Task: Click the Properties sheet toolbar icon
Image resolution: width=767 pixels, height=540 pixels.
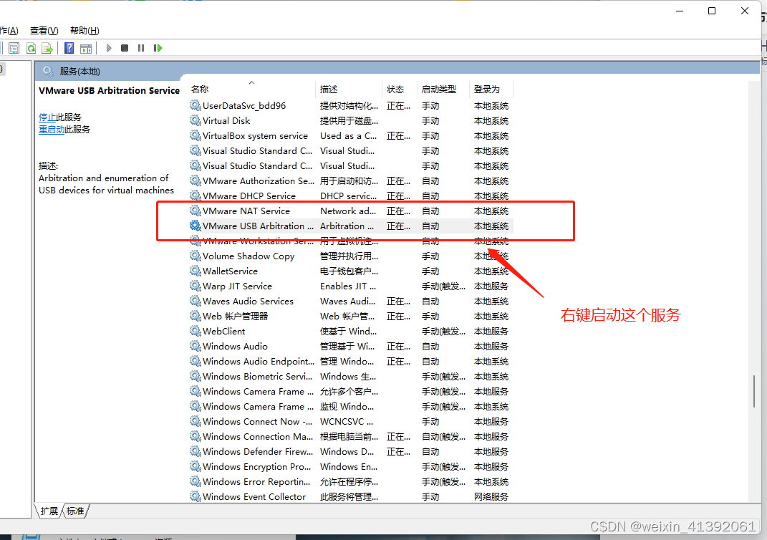Action: (14, 48)
